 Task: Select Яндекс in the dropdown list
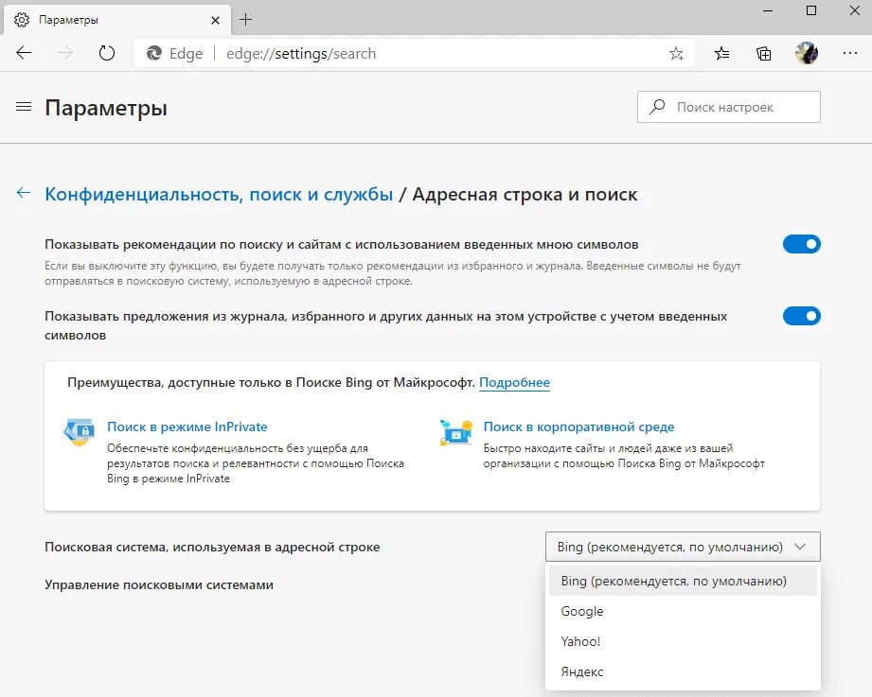(x=683, y=672)
